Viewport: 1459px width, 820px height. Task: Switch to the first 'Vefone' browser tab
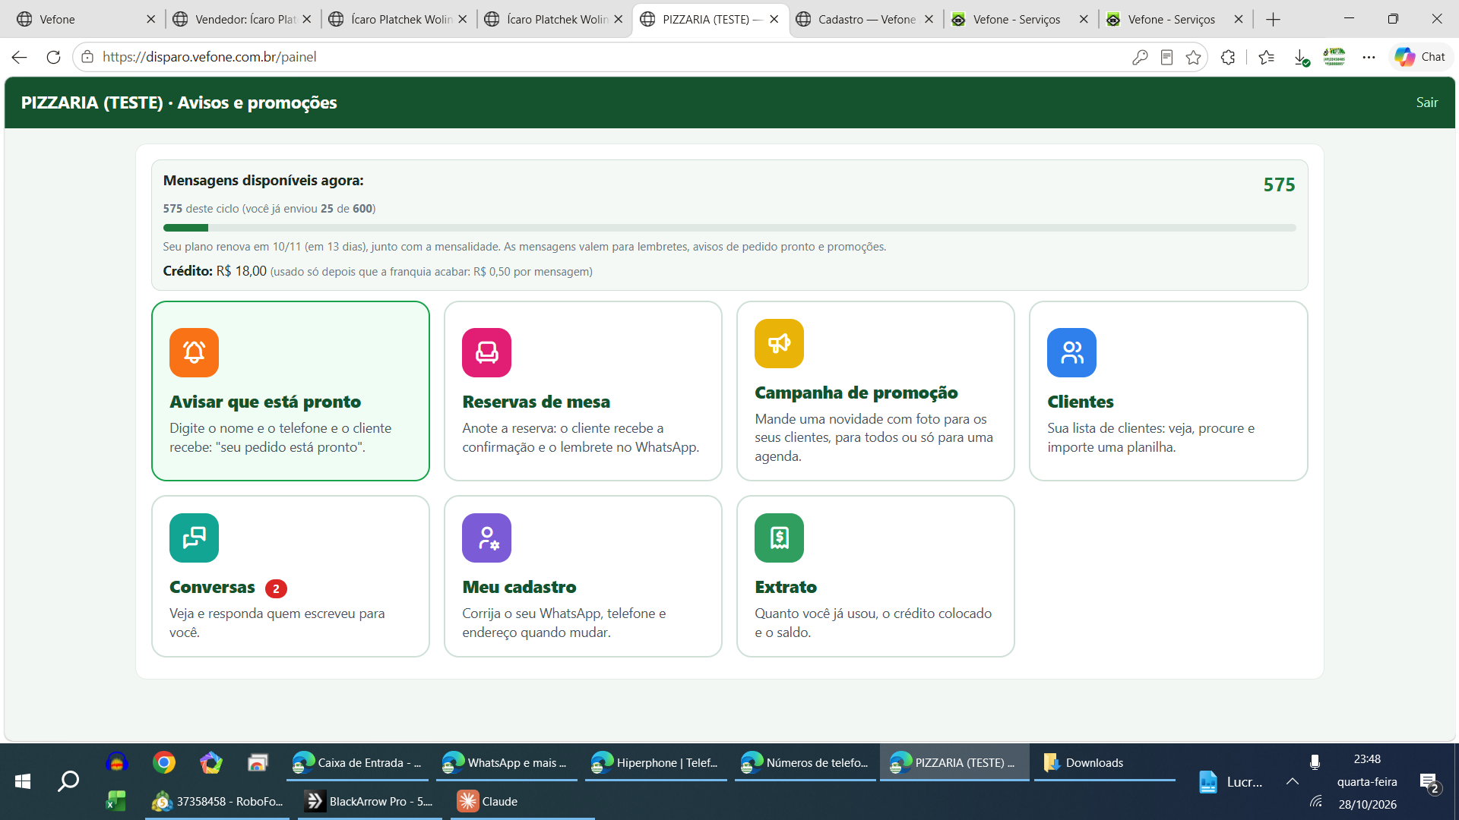(x=86, y=20)
